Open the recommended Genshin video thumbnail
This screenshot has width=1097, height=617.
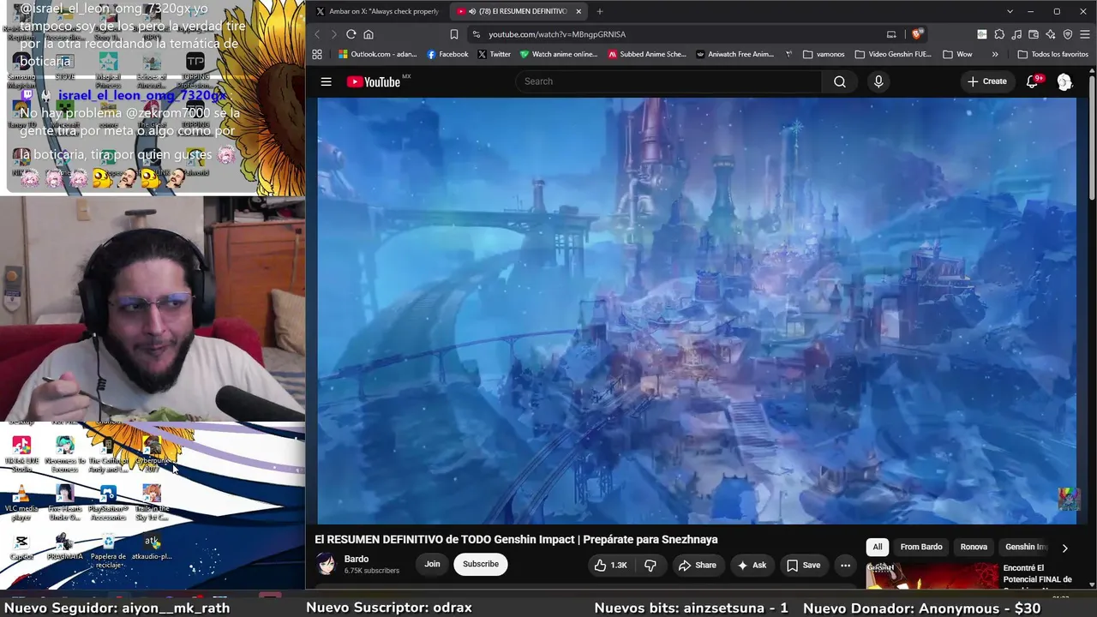tap(932, 576)
